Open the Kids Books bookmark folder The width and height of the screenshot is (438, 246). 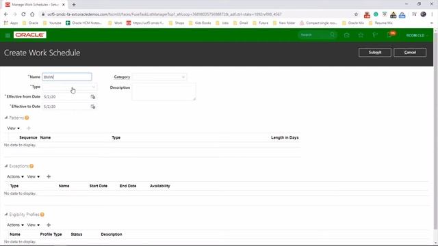pyautogui.click(x=200, y=23)
